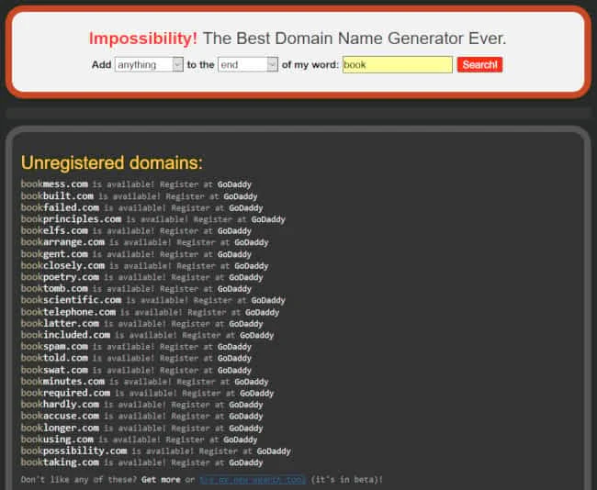The width and height of the screenshot is (597, 490).
Task: Click GoDaddy link for bookpossibility.com
Action: click(274, 451)
